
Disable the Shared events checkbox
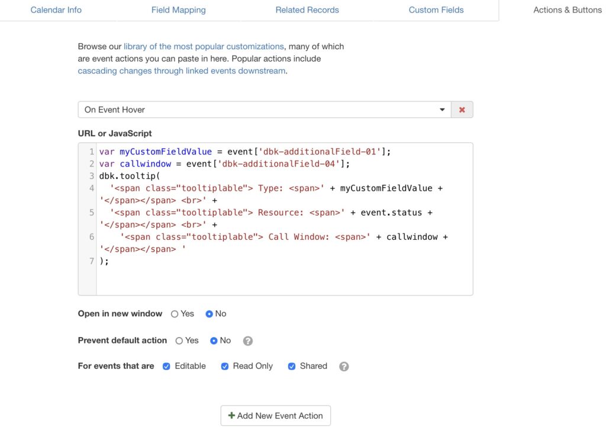tap(292, 367)
